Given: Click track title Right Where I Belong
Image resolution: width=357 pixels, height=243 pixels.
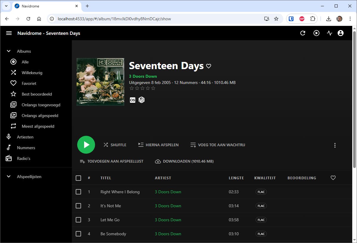Looking at the screenshot, I should click(x=120, y=192).
